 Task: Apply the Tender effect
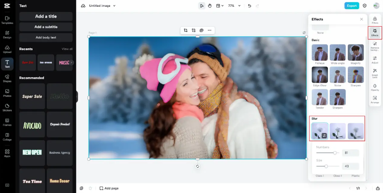coord(320,97)
